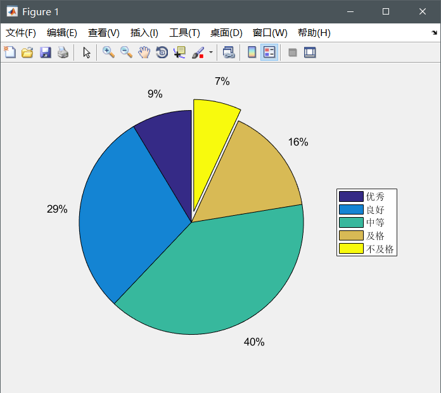
Task: Click the 不及格 legend label
Action: click(x=380, y=249)
